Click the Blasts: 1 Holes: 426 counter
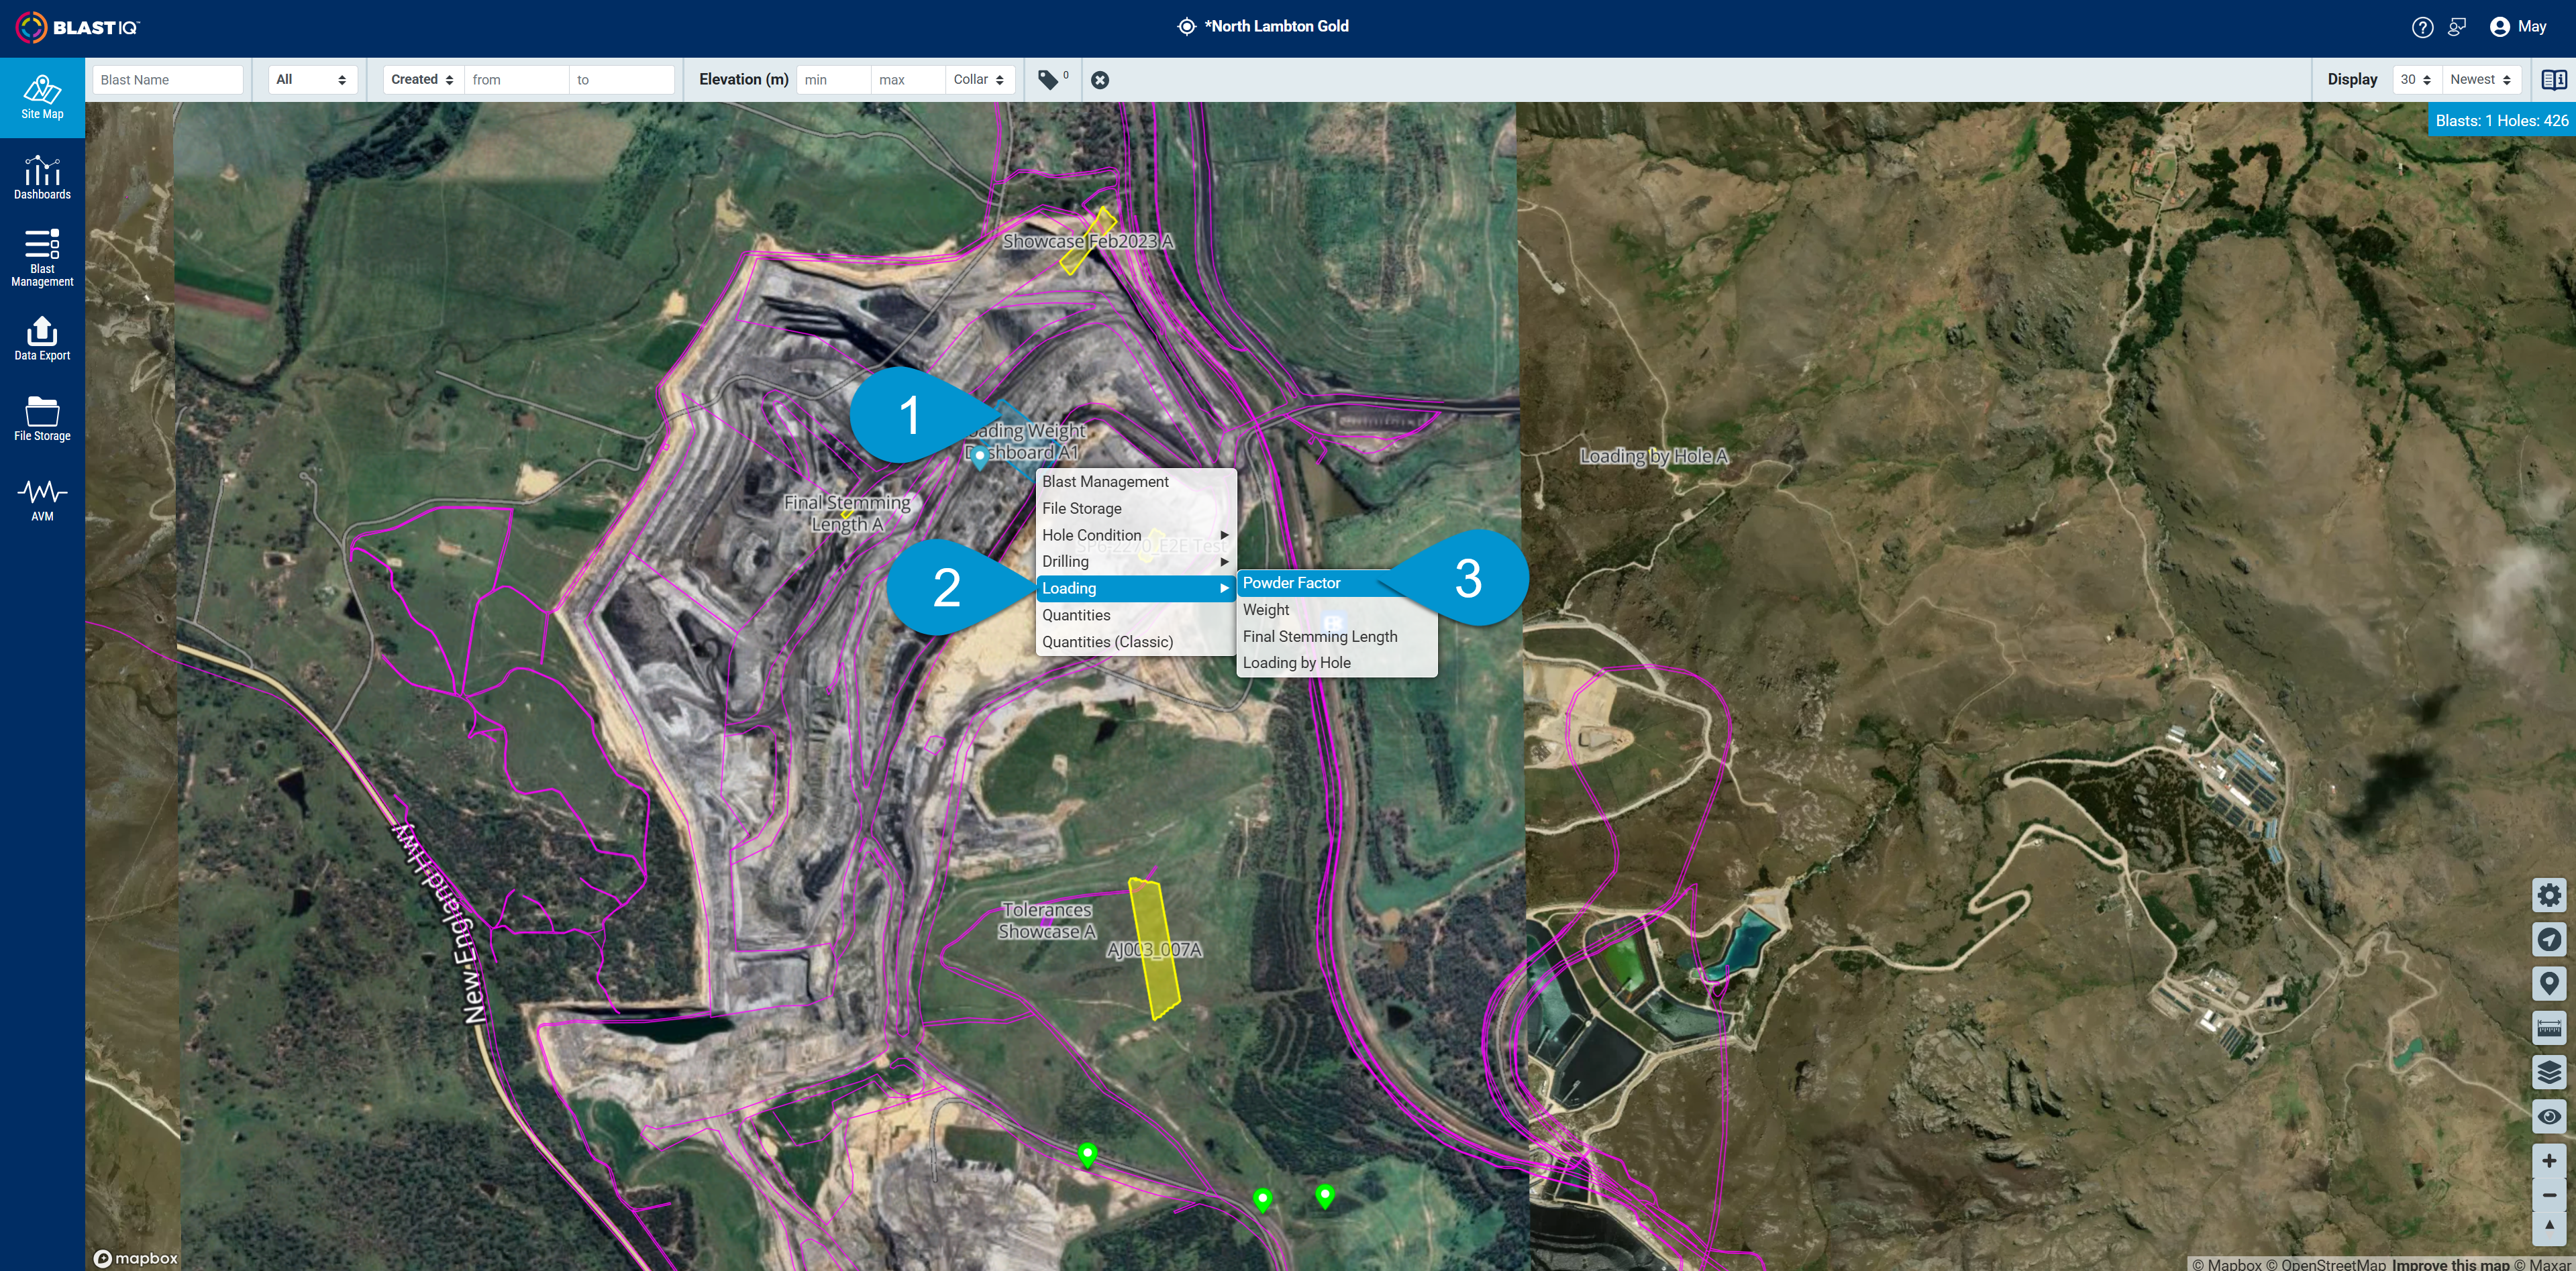This screenshot has height=1271, width=2576. click(x=2502, y=120)
